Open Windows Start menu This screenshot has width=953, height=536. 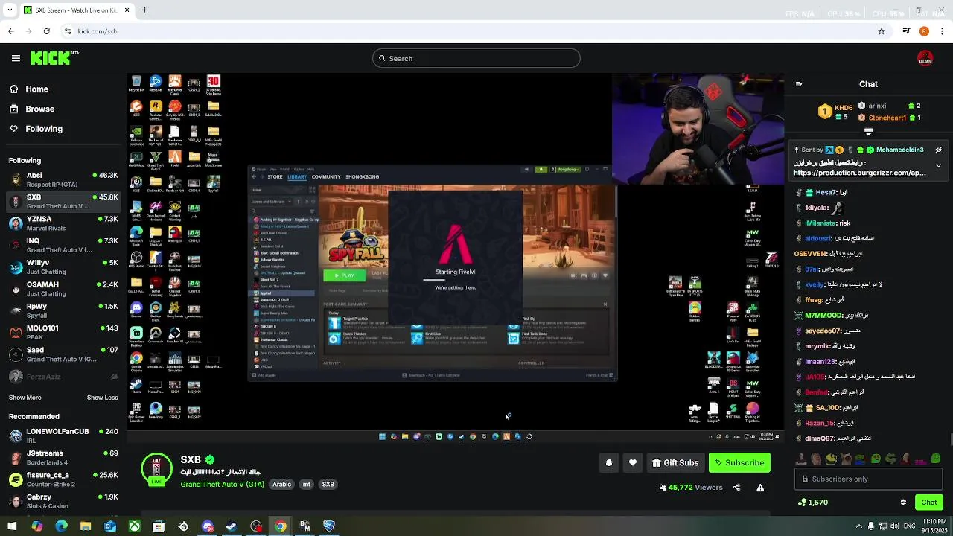[13, 526]
